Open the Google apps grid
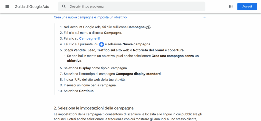261x121 pixels. tap(231, 6)
